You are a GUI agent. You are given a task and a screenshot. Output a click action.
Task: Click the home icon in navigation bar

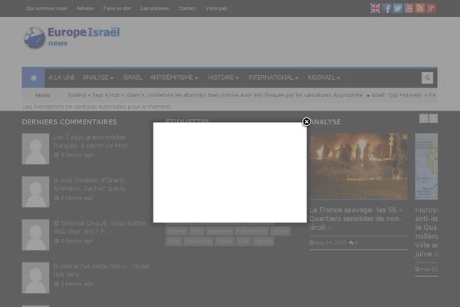pyautogui.click(x=34, y=78)
